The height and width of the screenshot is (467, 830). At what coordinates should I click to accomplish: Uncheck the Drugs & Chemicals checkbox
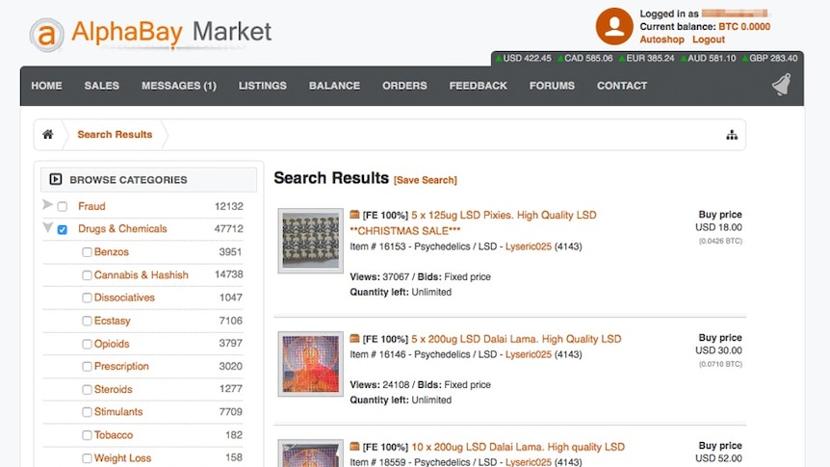63,229
